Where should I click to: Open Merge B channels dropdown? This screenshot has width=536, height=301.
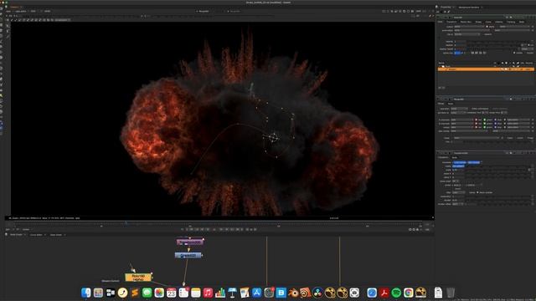pos(461,124)
